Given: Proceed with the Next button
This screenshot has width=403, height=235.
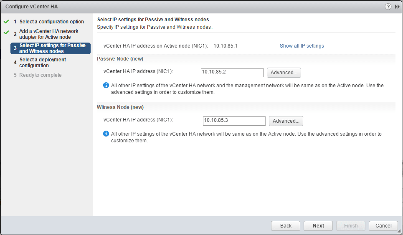Looking at the screenshot, I should [x=318, y=226].
